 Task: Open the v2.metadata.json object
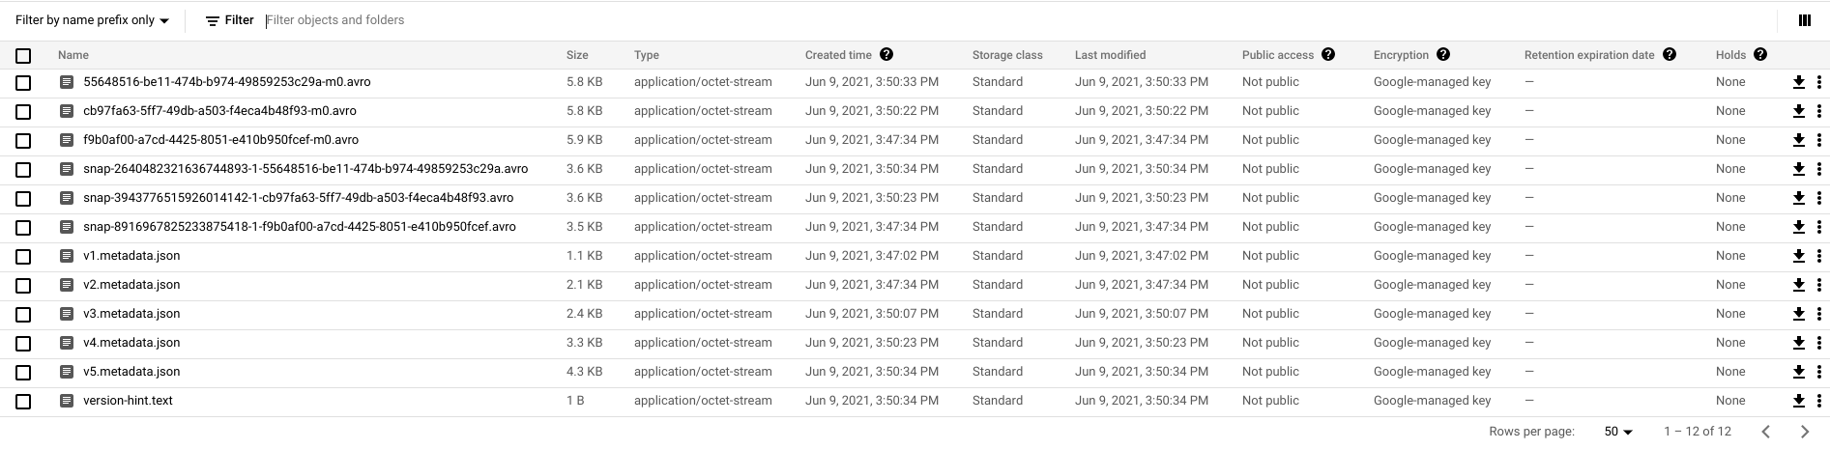131,285
